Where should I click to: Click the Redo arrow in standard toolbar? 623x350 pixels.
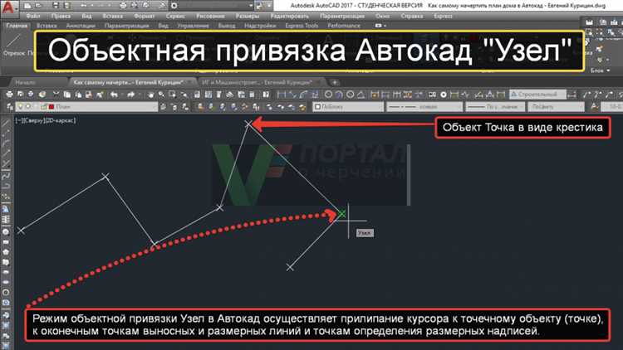point(130,95)
